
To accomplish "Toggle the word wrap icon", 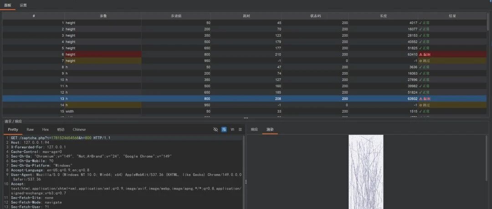I will (x=224, y=129).
